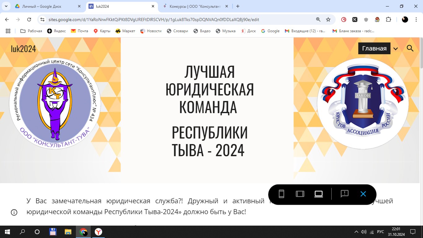The width and height of the screenshot is (423, 238).
Task: Open the Главная page link
Action: [x=374, y=48]
